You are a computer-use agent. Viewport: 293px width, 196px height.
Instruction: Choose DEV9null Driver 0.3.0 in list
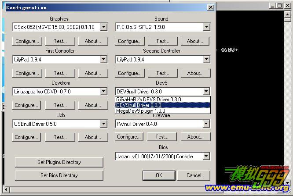(x=163, y=105)
